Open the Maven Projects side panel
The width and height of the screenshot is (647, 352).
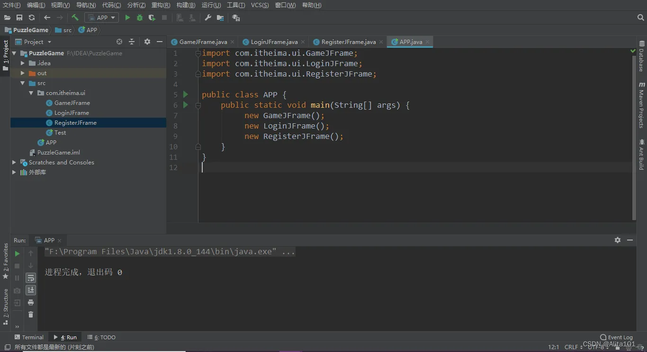pos(642,104)
